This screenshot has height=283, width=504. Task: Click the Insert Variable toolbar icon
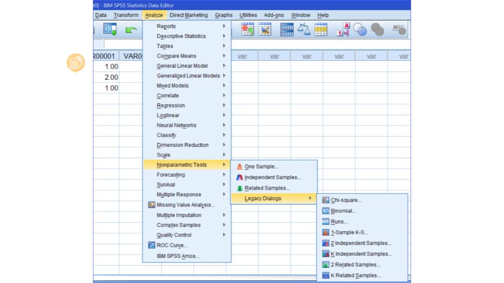tap(265, 29)
